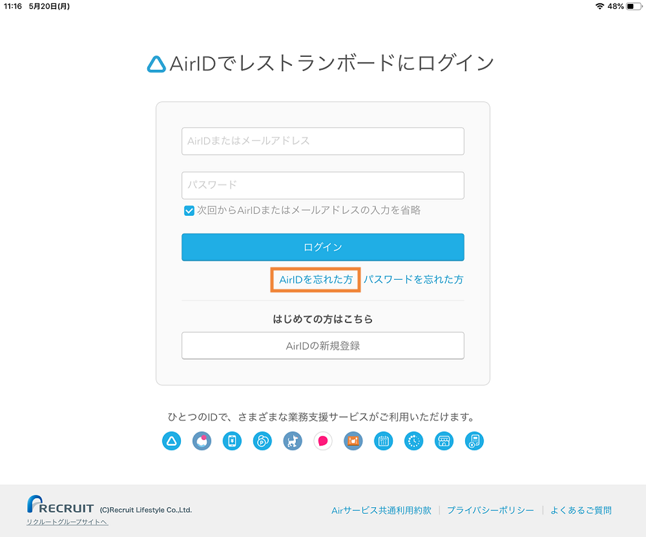Click the はじめての方はこちら heading text

(322, 319)
